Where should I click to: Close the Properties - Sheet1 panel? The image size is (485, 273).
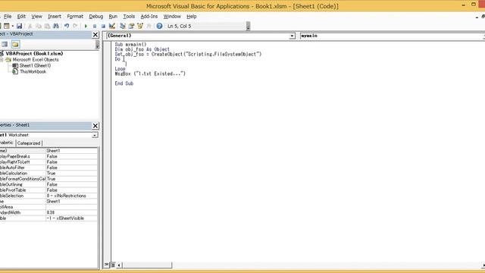pyautogui.click(x=95, y=126)
